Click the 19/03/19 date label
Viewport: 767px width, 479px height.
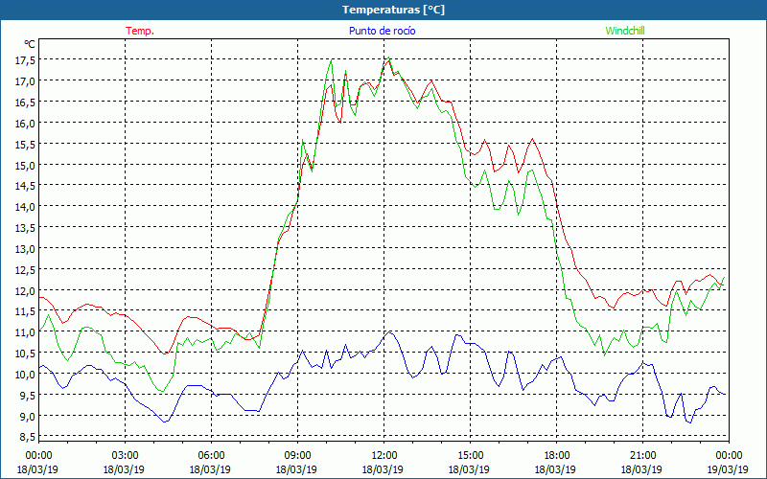point(728,469)
